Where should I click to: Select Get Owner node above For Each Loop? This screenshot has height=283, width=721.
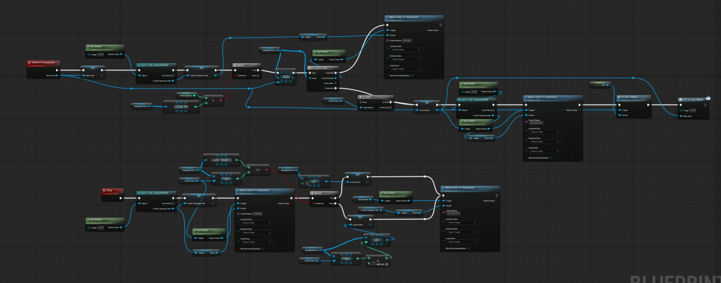tap(329, 56)
